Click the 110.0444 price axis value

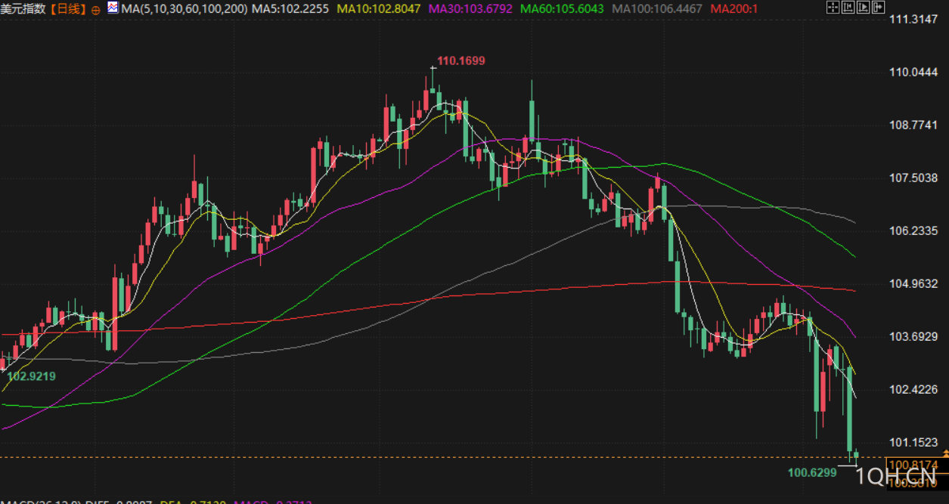pyautogui.click(x=914, y=72)
